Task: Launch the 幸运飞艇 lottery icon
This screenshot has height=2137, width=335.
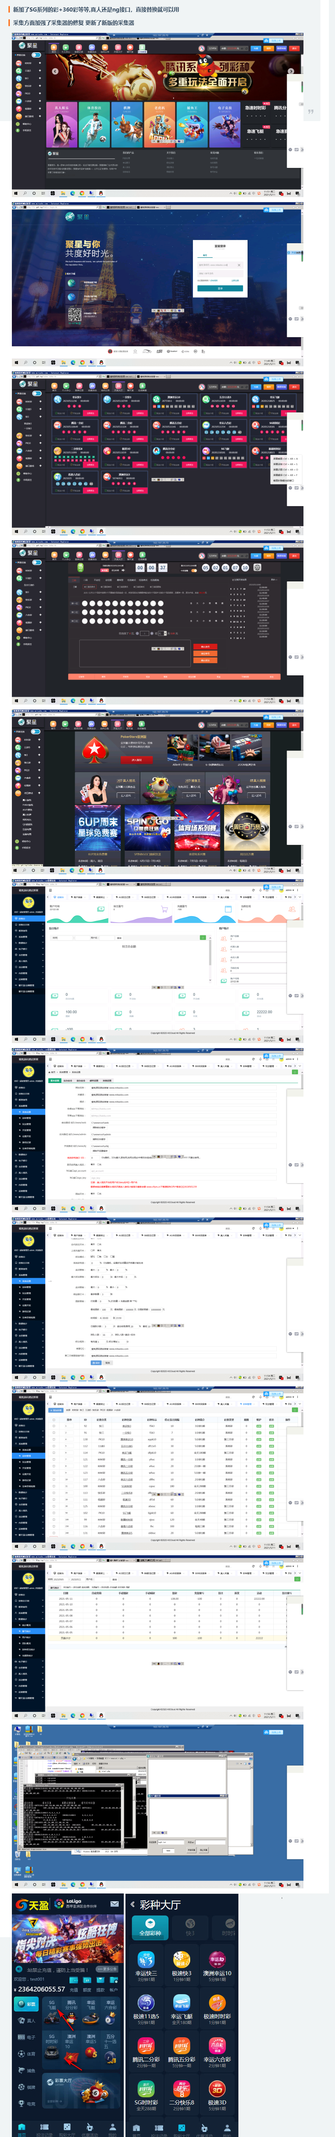Action: tap(182, 2002)
